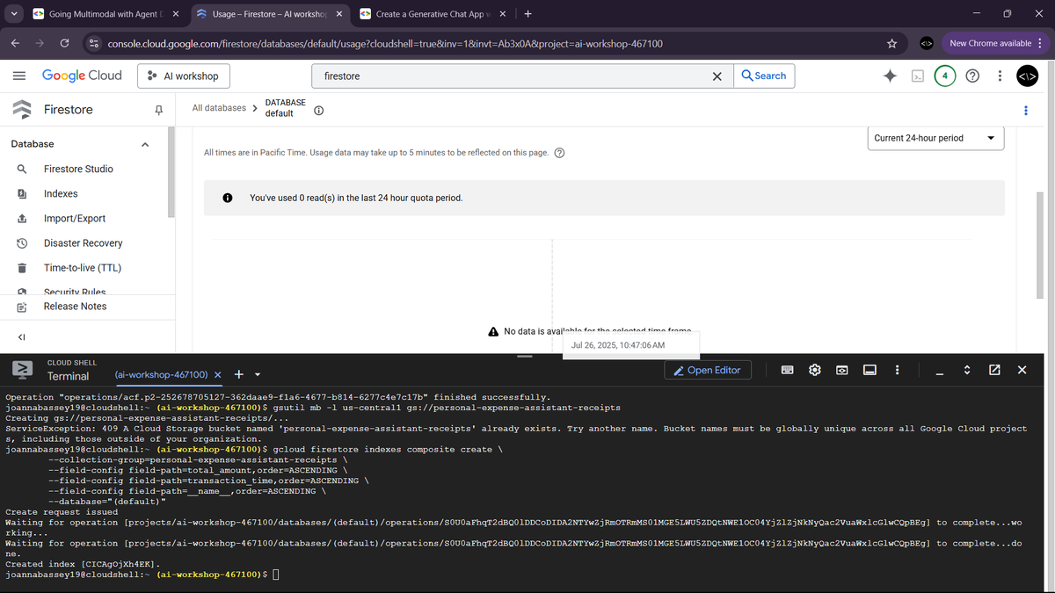Click 'You've used 0 read(s)' info message
The height and width of the screenshot is (593, 1055).
(x=356, y=198)
